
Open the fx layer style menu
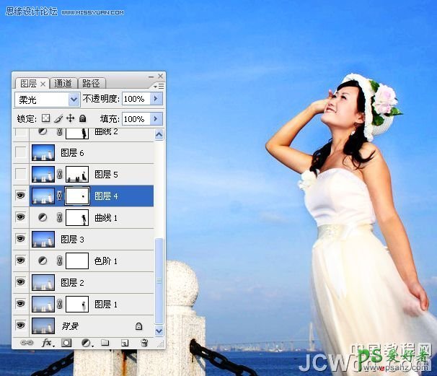(48, 343)
